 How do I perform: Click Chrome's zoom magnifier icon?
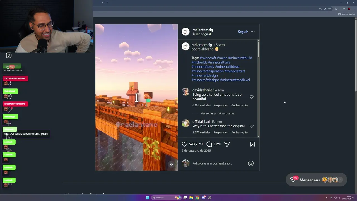tap(320, 9)
